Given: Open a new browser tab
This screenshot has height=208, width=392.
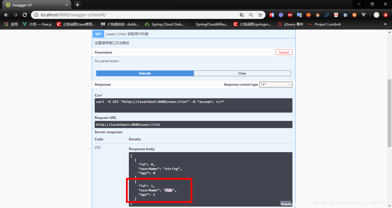Looking at the screenshot, I should pos(77,5).
